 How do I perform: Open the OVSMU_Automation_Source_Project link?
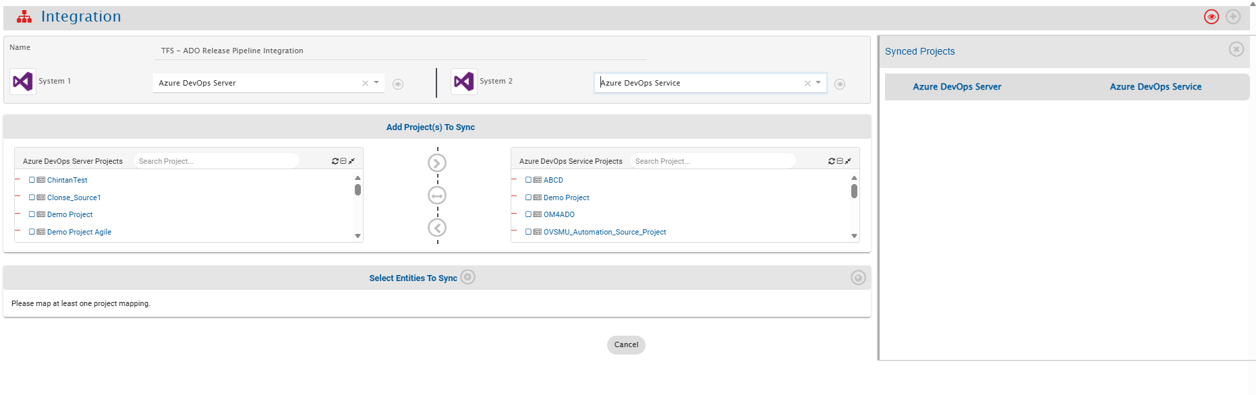604,232
